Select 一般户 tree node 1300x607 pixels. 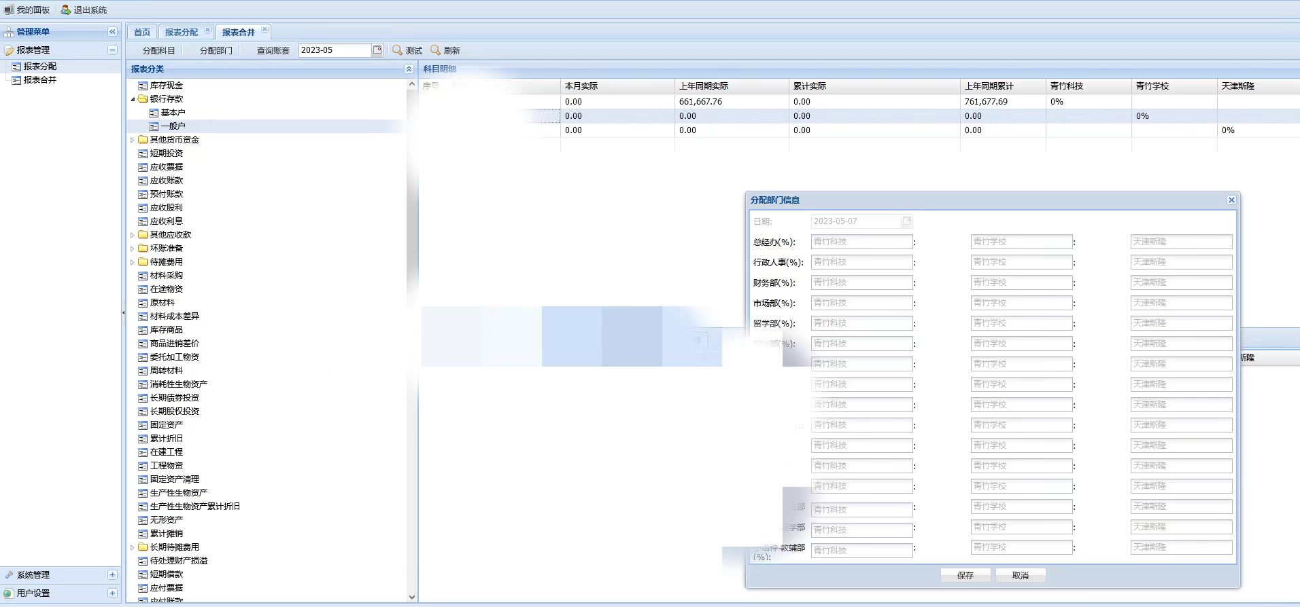173,126
